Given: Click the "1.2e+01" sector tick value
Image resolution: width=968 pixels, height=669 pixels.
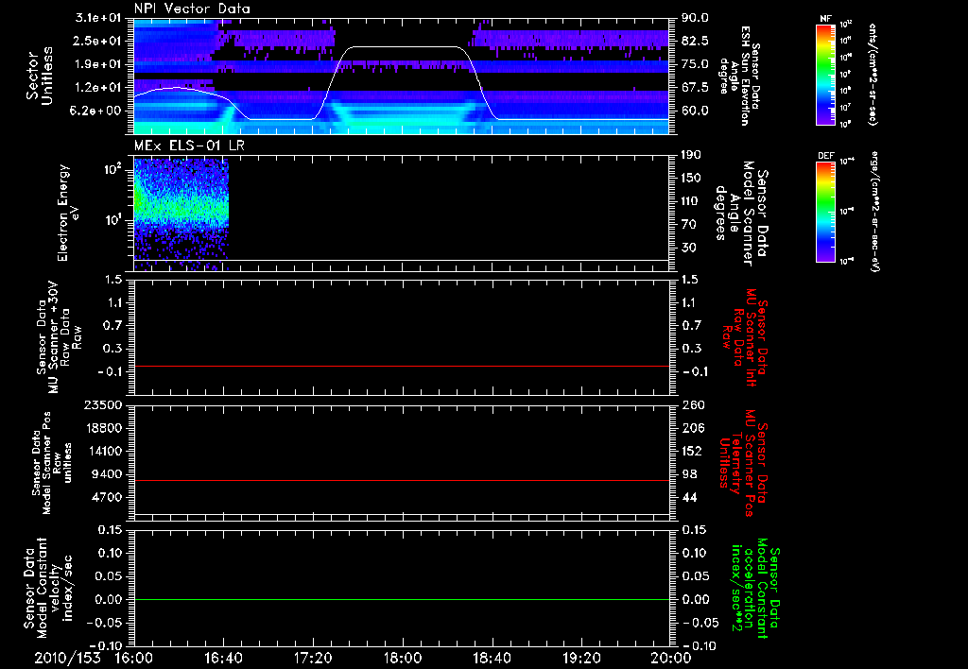Looking at the screenshot, I should [97, 88].
